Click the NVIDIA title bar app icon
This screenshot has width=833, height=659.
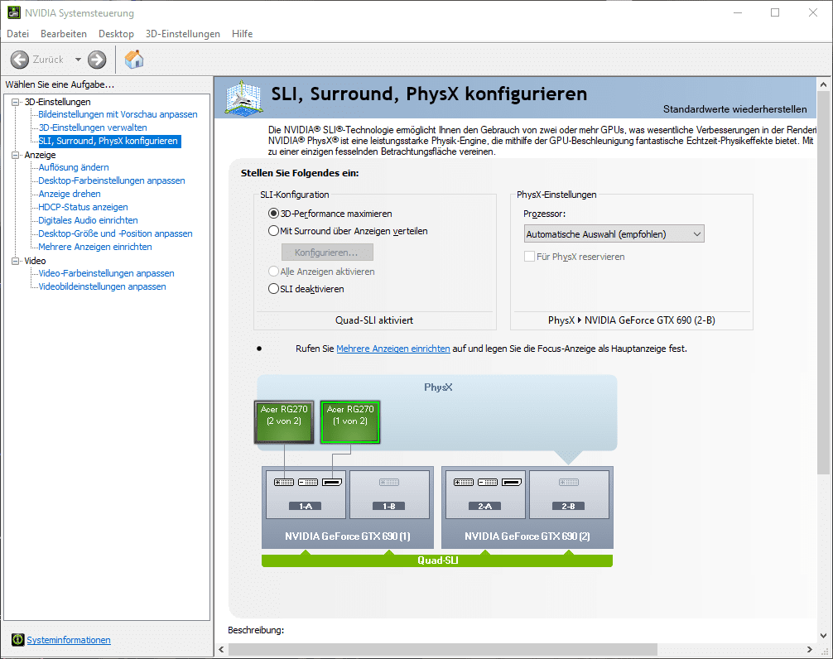(x=14, y=12)
